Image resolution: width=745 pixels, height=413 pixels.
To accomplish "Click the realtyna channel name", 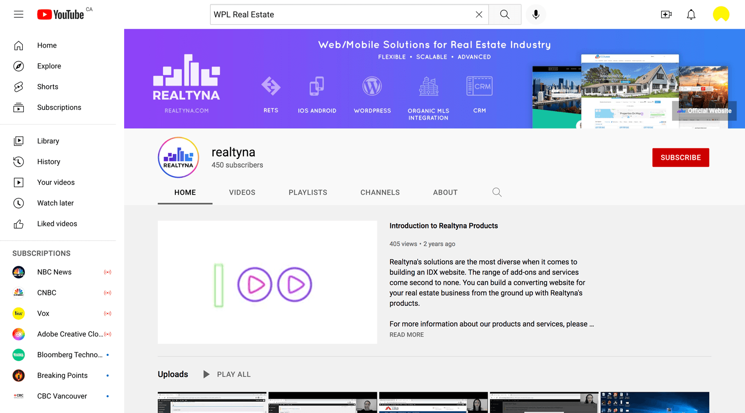I will pos(233,152).
